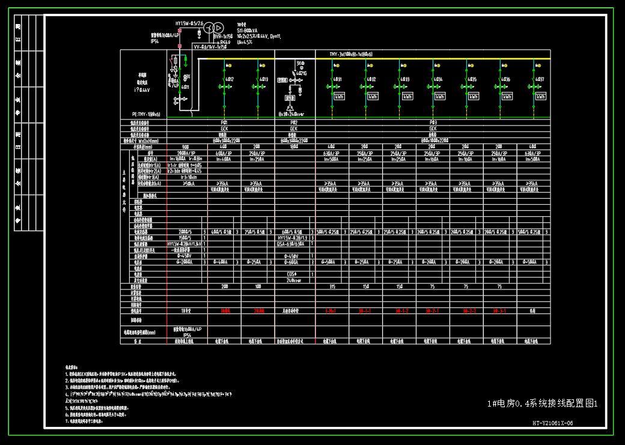
Task: Click the yellow indicator lamp above breaker 4034
Action: 437,65
